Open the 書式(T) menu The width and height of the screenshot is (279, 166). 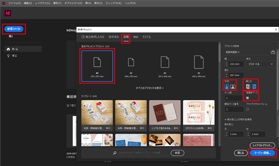57,3
